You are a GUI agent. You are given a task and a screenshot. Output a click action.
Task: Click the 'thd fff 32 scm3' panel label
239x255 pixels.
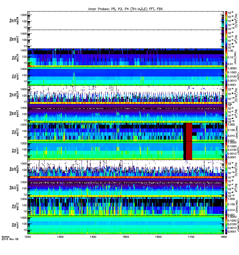14,113
